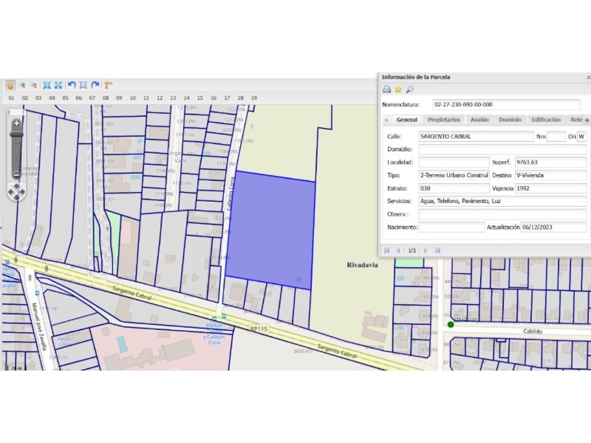This screenshot has width=591, height=443.
Task: Zoom out with the minus button
Action: coord(17,175)
